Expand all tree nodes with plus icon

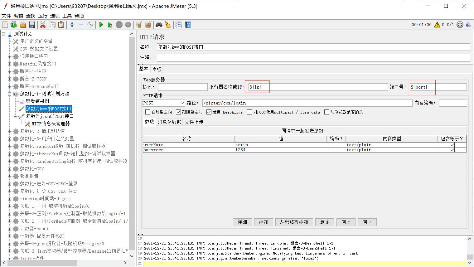pyautogui.click(x=72, y=25)
